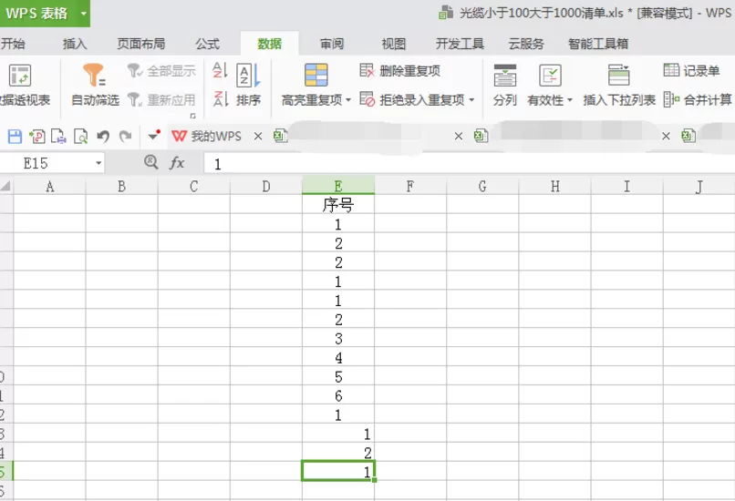
Task: Click the select-all corner of the grid
Action: pyautogui.click(x=6, y=187)
